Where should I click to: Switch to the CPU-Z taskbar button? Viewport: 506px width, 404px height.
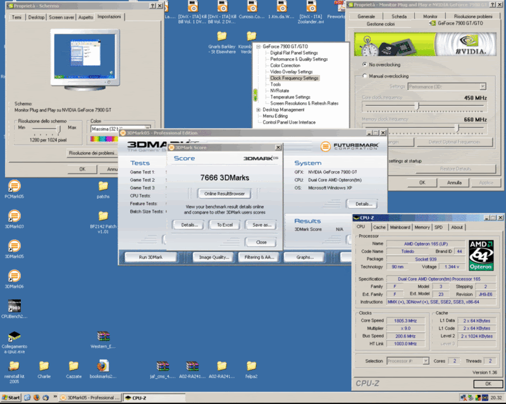click(x=154, y=398)
